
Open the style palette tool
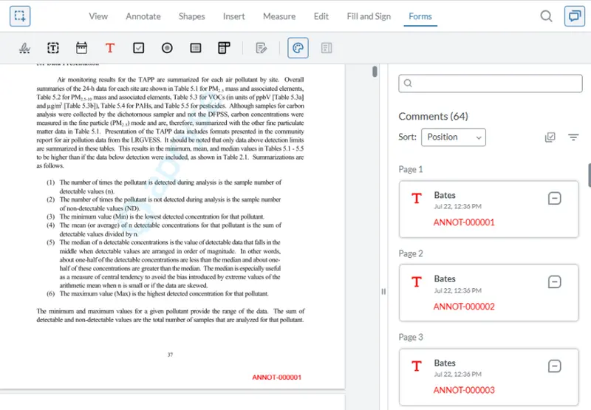pyautogui.click(x=298, y=48)
